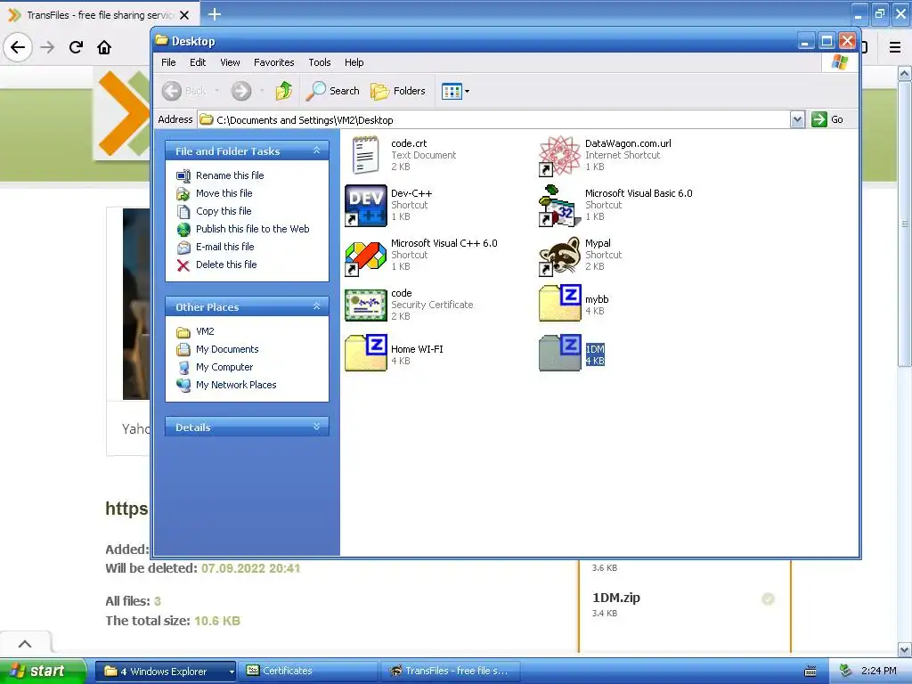Open the View menu

[230, 62]
